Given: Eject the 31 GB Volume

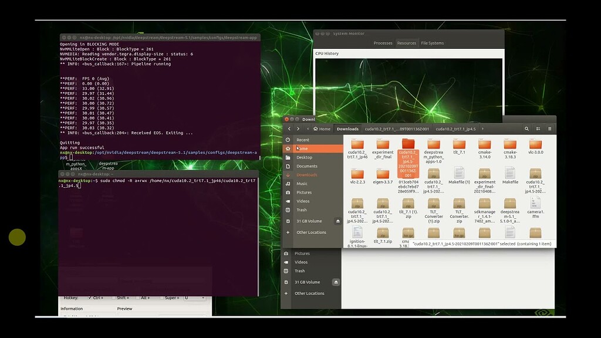Looking at the screenshot, I should tap(336, 221).
